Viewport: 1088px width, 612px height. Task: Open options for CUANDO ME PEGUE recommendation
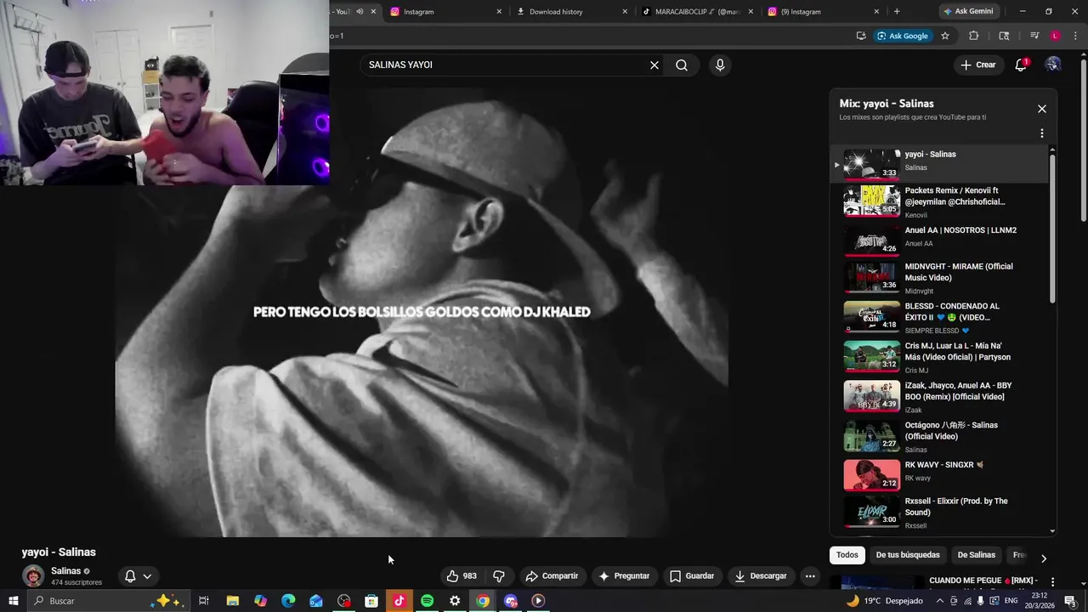[x=1052, y=582]
